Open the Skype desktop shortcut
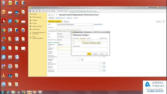This screenshot has width=167, height=94. pos(3,49)
